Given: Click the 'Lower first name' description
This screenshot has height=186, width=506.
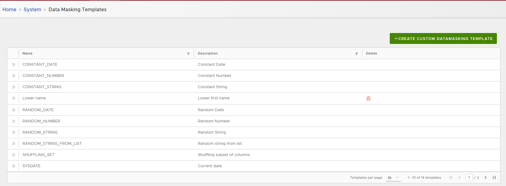Looking at the screenshot, I should pyautogui.click(x=214, y=98).
